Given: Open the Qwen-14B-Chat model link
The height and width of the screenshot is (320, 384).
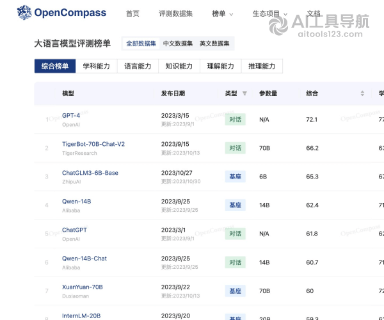Looking at the screenshot, I should point(84,259).
